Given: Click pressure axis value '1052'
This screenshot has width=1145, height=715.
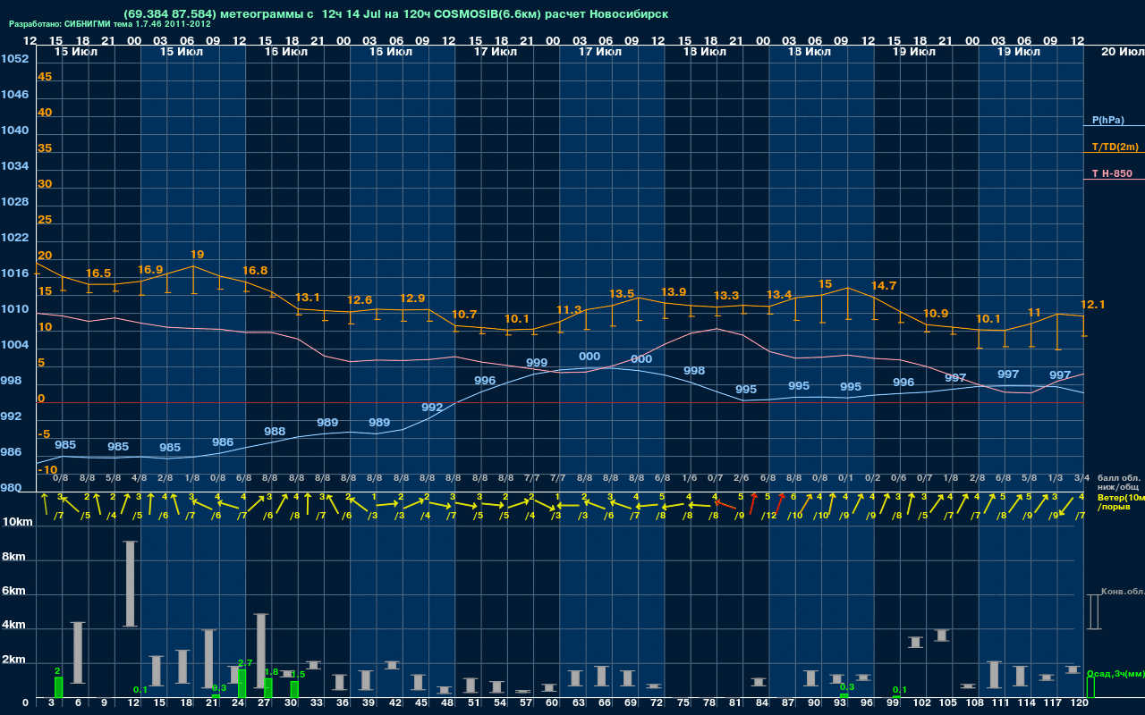Looking at the screenshot, I should (x=14, y=59).
